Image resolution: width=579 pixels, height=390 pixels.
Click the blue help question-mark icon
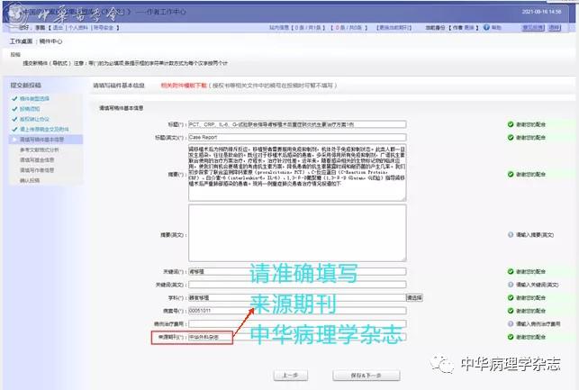tap(486, 27)
